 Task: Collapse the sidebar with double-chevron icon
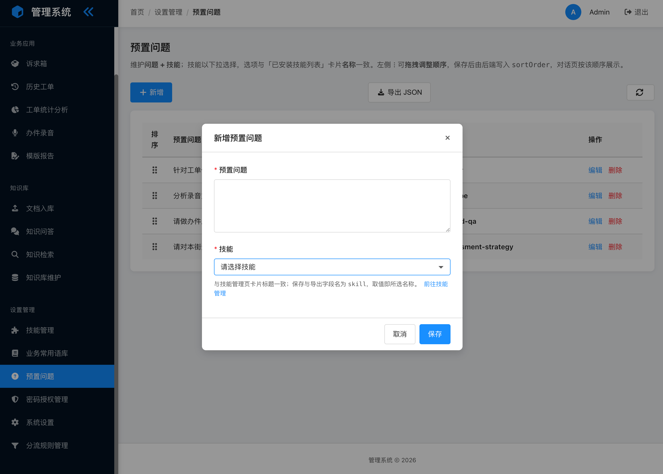point(88,12)
